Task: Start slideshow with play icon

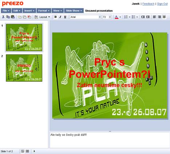Action: 34,151
